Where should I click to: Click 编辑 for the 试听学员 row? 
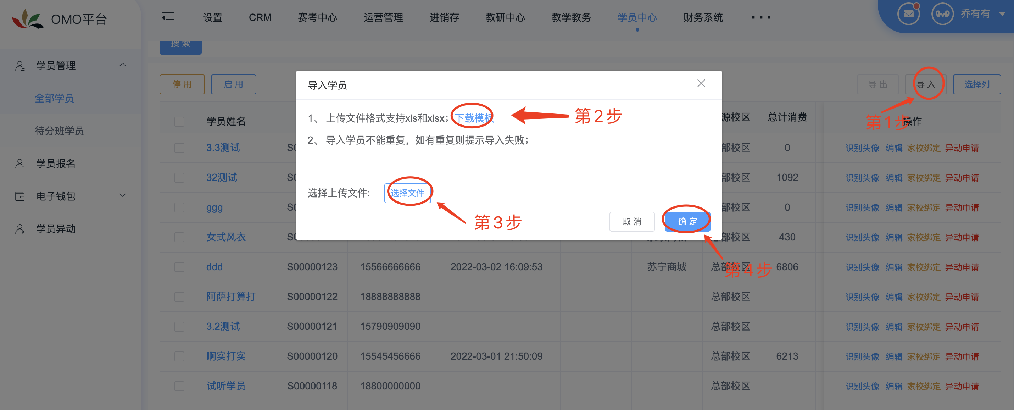(x=894, y=386)
